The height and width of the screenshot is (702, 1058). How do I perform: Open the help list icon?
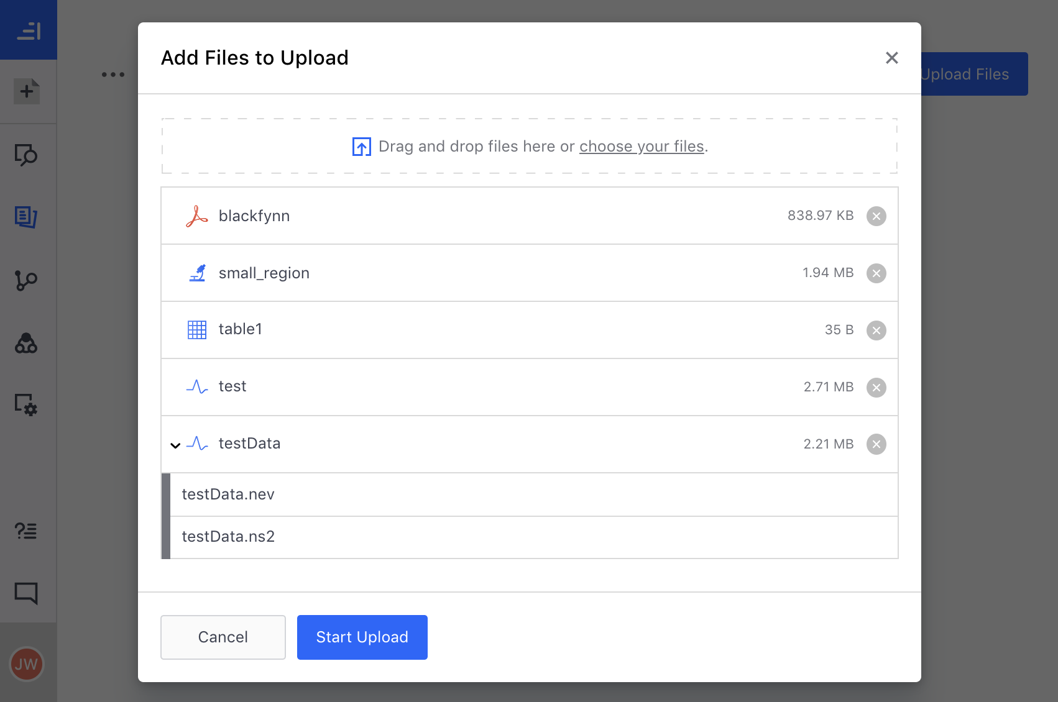(x=26, y=531)
